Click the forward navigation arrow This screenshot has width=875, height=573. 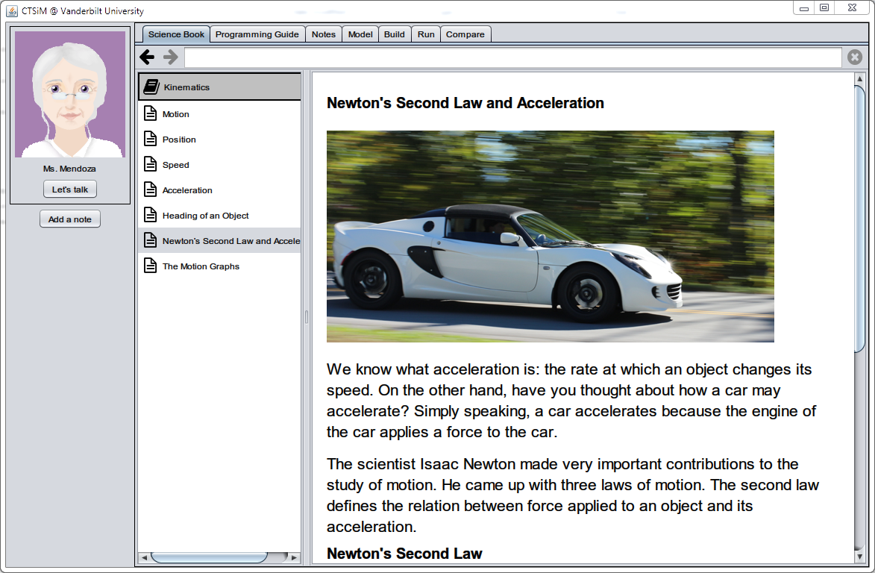(x=171, y=57)
